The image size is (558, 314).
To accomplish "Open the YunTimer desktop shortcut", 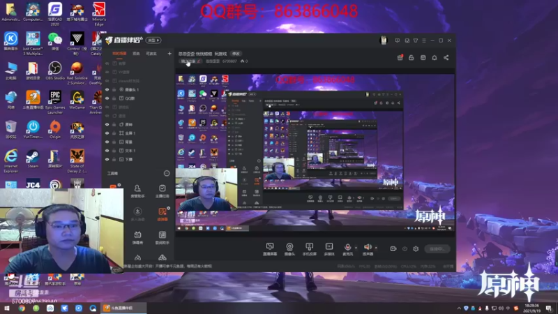I will (33, 130).
